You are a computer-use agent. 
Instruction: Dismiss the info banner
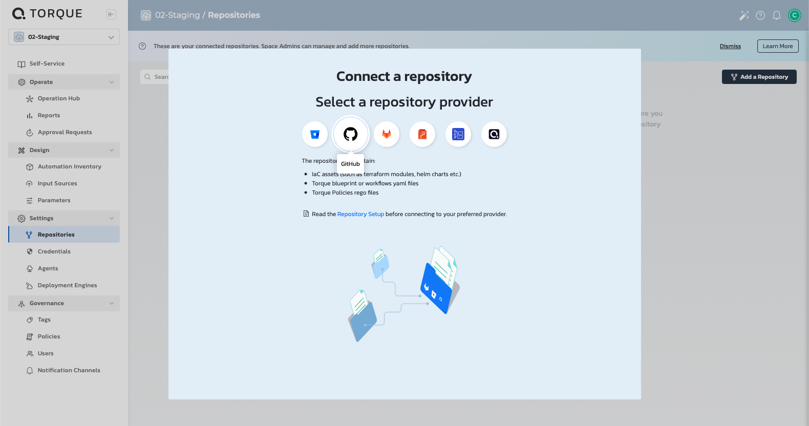730,46
